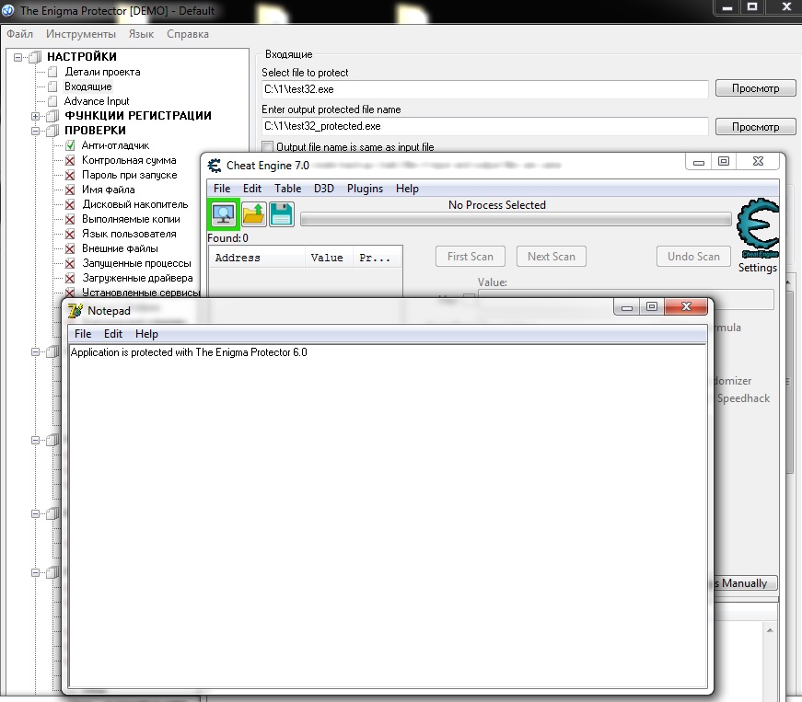The image size is (802, 702).
Task: Click input file path field test32.exe
Action: coord(485,89)
